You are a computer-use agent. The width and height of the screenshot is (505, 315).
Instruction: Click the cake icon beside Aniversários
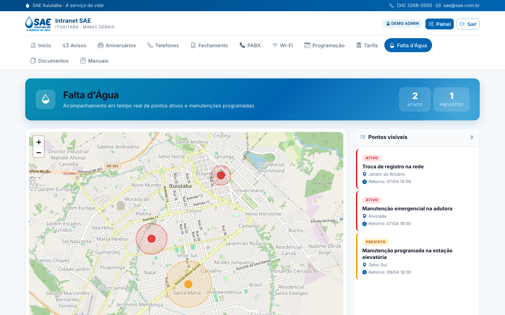(101, 45)
